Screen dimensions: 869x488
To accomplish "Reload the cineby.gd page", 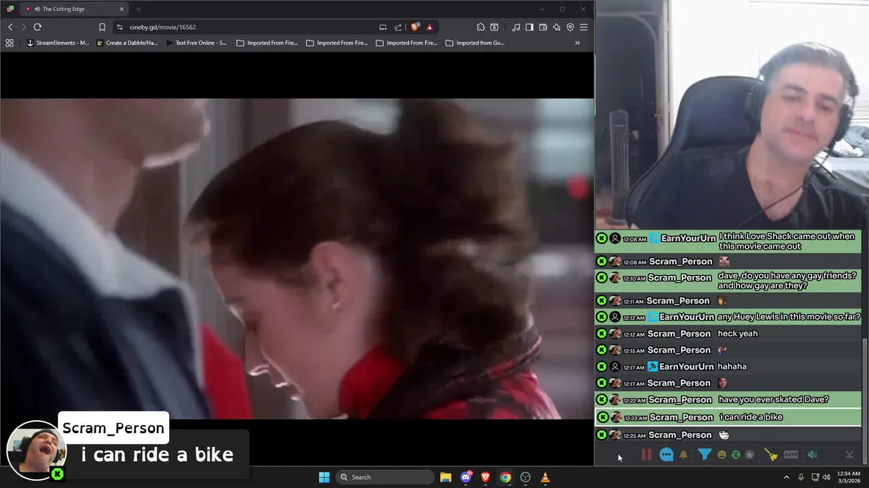I will 37,27.
